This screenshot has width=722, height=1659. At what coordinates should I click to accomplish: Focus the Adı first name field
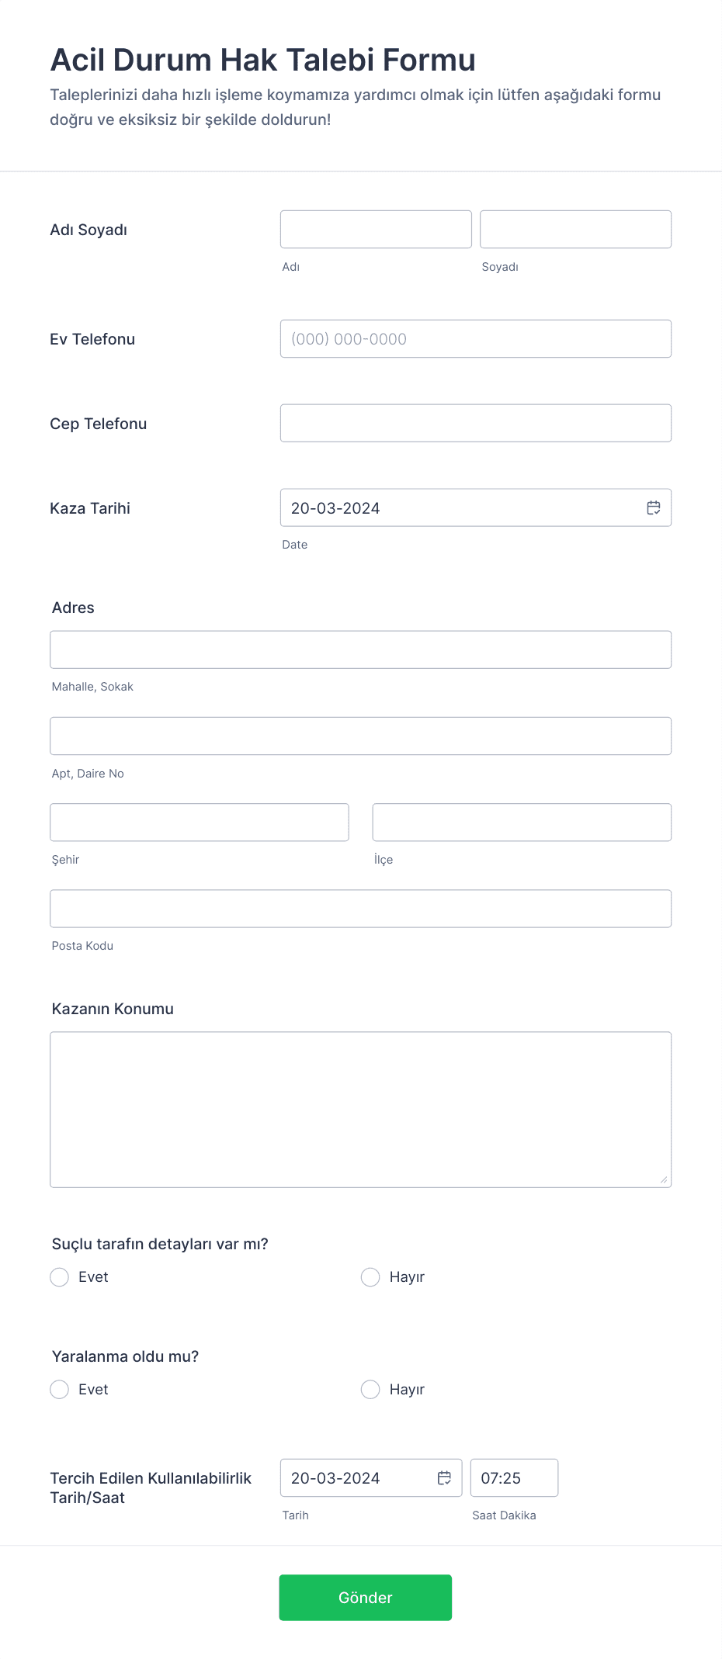[376, 230]
